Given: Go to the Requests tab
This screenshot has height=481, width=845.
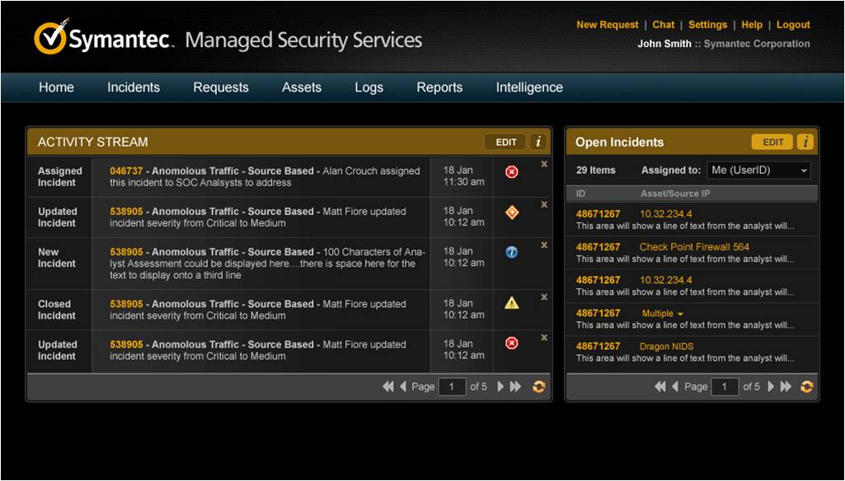Looking at the screenshot, I should 221,88.
